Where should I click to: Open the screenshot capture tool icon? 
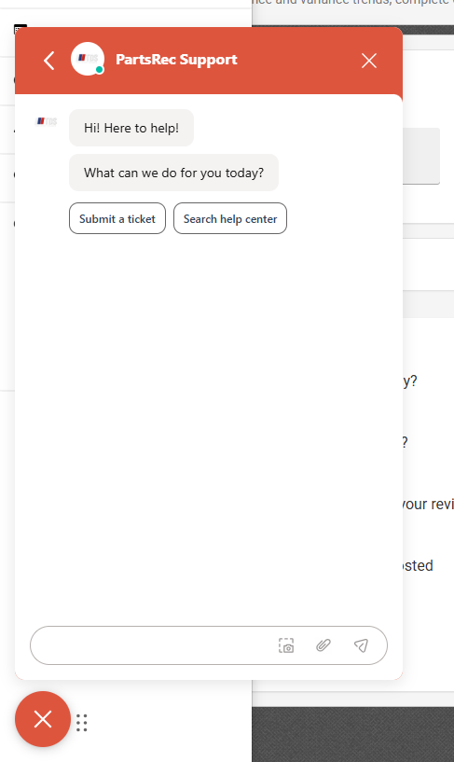(286, 645)
